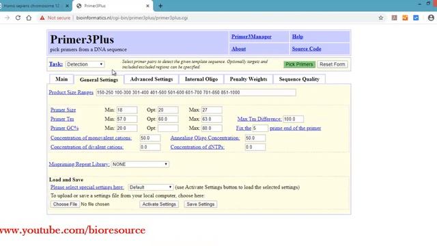Bookmark this page with the star icon

(381, 18)
